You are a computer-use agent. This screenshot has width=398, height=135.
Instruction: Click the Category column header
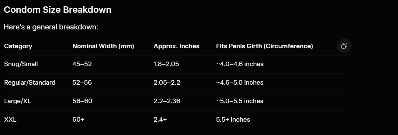click(18, 46)
